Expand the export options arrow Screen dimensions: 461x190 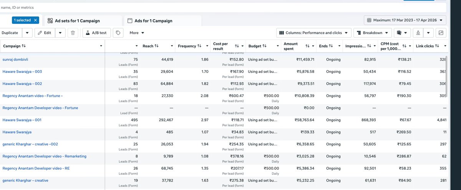click(429, 33)
